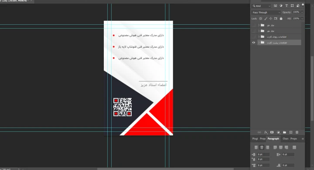The image size is (314, 170).
Task: Filter layers by adjustment layer icon
Action: [281, 6]
